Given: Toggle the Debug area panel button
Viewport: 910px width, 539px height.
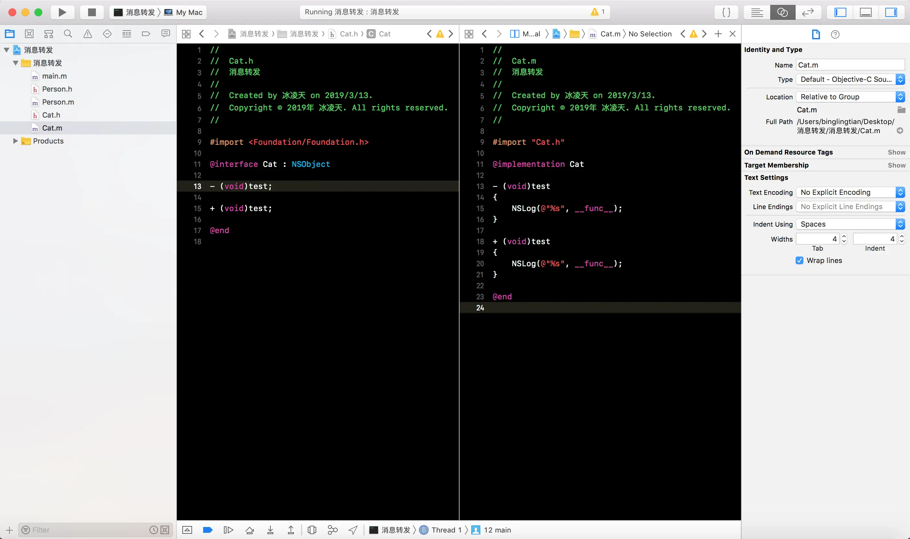Looking at the screenshot, I should 866,12.
